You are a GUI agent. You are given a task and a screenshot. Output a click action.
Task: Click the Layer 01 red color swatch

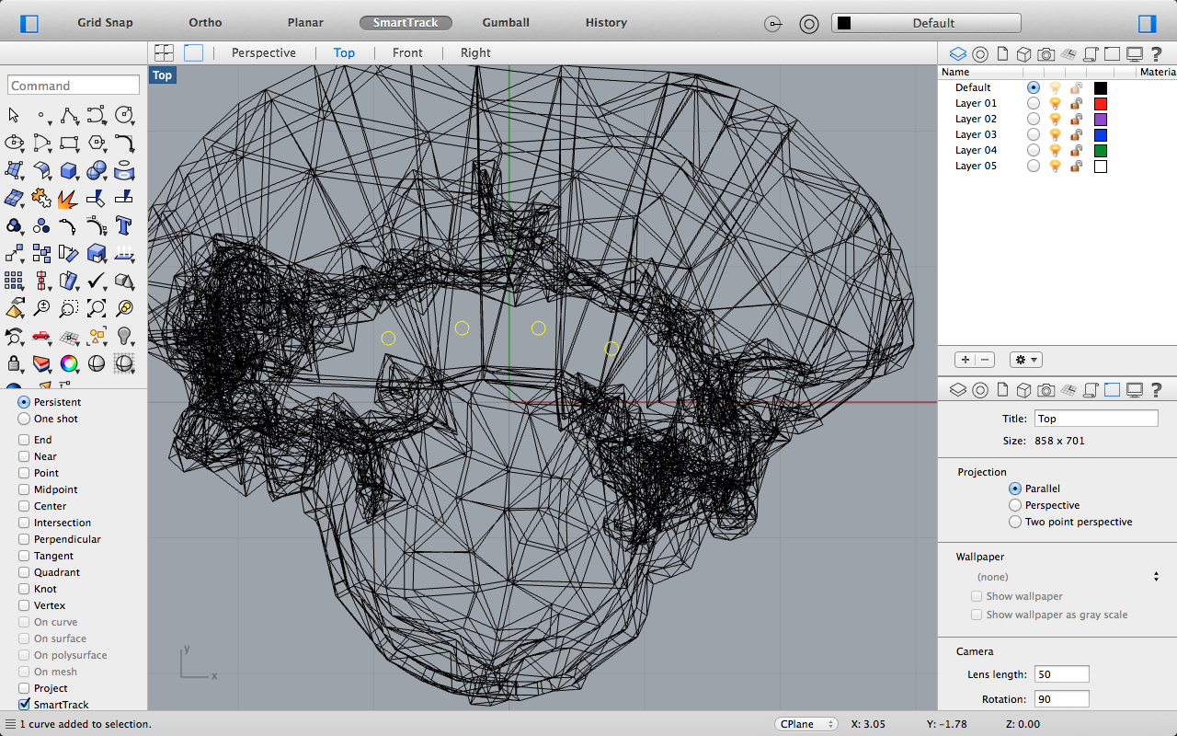[1101, 103]
